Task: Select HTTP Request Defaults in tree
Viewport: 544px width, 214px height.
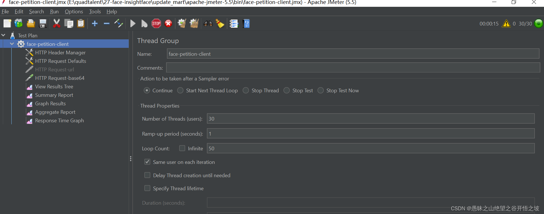Action: (60, 61)
